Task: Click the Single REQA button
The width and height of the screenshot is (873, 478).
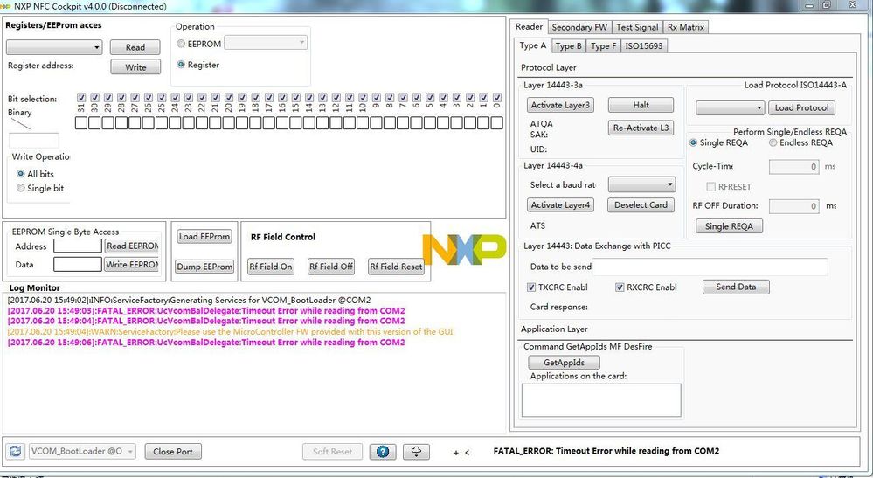Action: click(729, 226)
